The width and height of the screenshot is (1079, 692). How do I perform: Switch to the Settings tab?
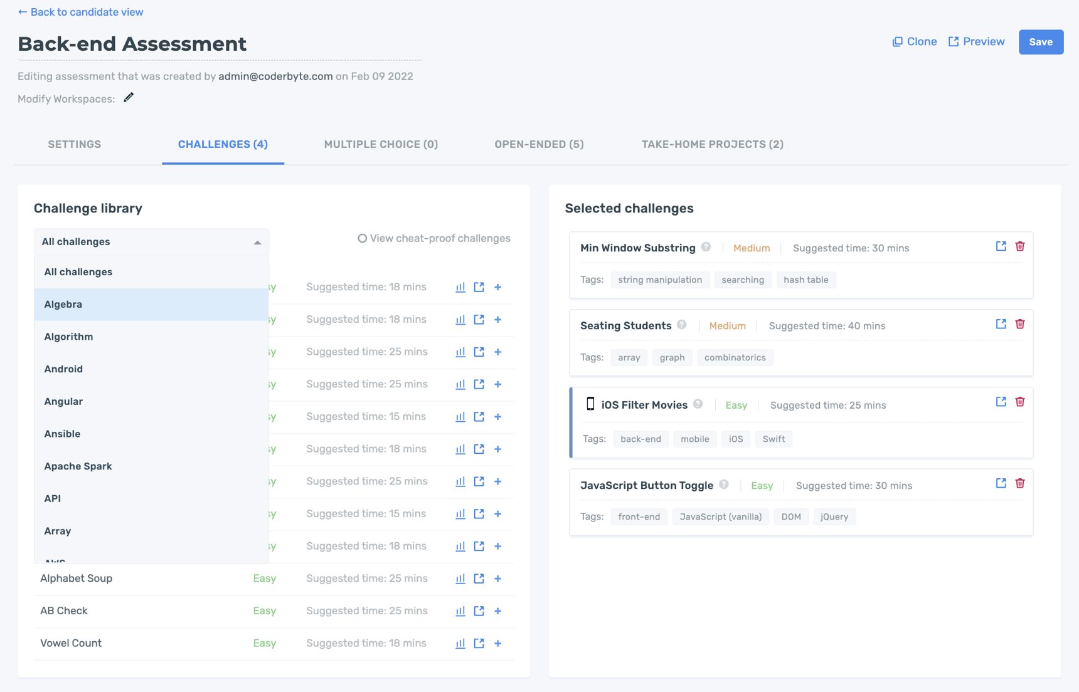(75, 144)
